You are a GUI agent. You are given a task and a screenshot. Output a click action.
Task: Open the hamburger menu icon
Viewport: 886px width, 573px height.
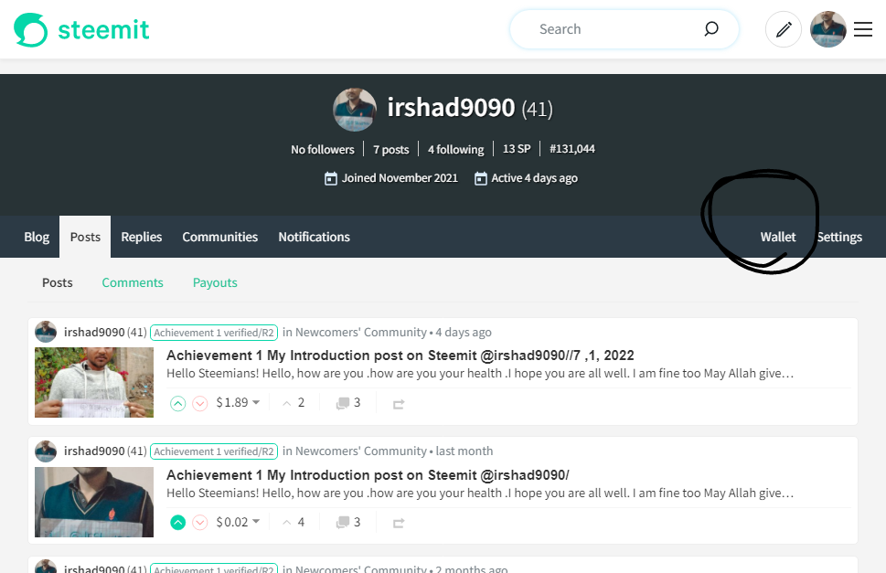pyautogui.click(x=863, y=29)
